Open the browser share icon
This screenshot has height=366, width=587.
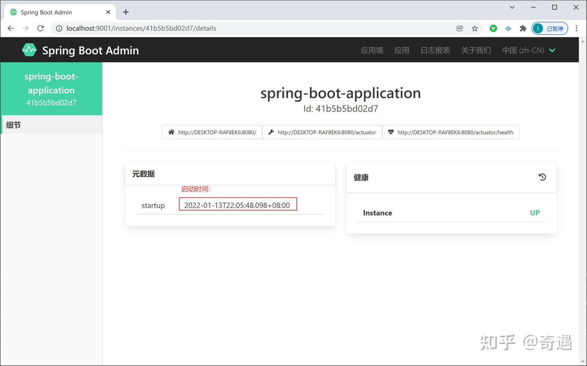point(460,28)
